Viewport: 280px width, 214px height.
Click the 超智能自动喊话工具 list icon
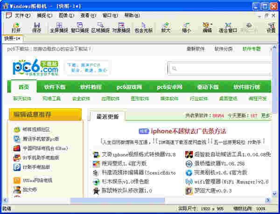[x=189, y=154]
